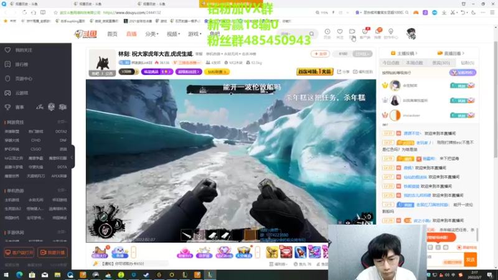The width and height of the screenshot is (498, 280).
Task: Switch to the 钻粉(5) tab
Action: click(x=467, y=63)
